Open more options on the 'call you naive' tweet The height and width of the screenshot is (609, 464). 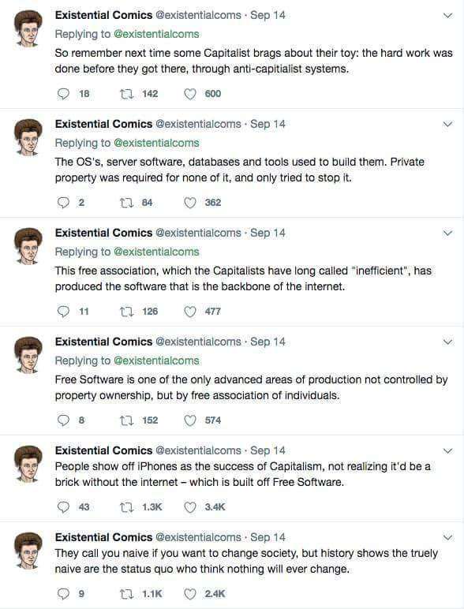(x=447, y=537)
